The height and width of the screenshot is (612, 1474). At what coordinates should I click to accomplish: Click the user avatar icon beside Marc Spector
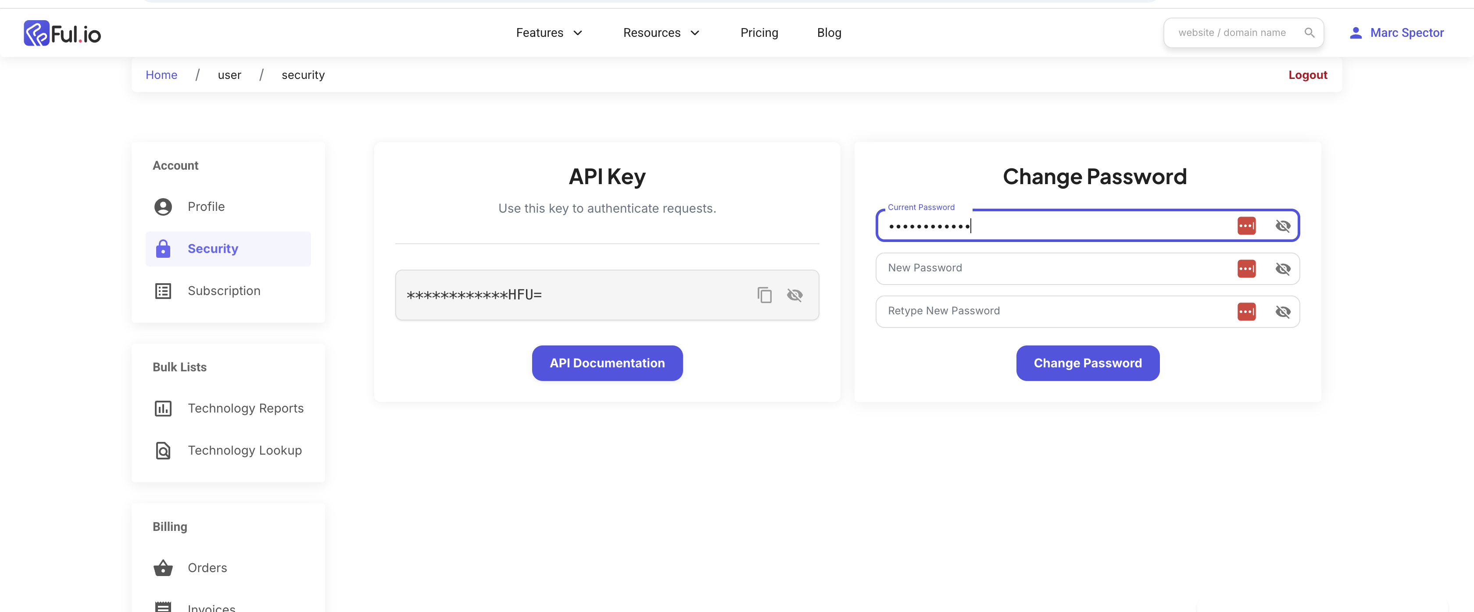click(x=1356, y=32)
